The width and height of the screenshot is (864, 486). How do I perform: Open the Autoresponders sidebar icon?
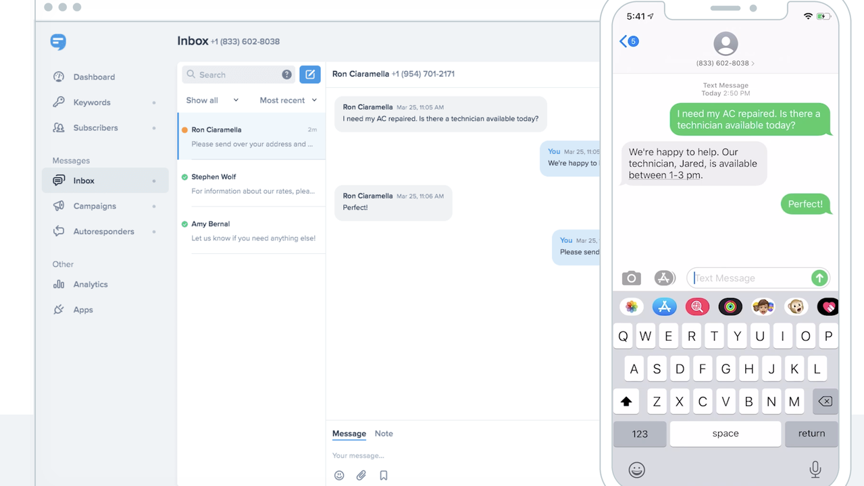(x=59, y=231)
